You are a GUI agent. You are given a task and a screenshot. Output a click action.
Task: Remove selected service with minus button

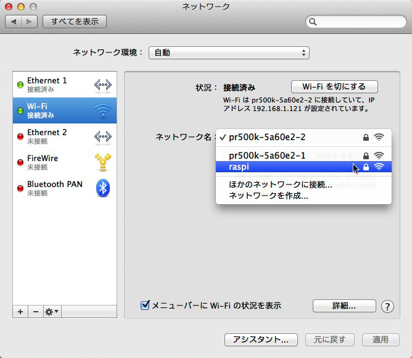point(35,312)
